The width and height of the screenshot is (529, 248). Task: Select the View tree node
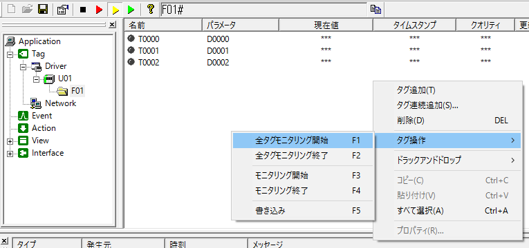40,141
